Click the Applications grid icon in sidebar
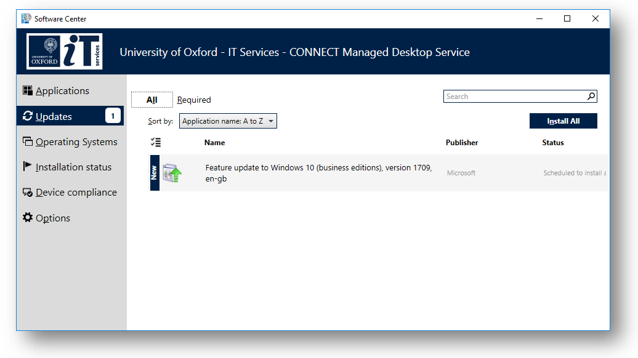Image resolution: width=638 pixels, height=358 pixels. click(x=28, y=91)
